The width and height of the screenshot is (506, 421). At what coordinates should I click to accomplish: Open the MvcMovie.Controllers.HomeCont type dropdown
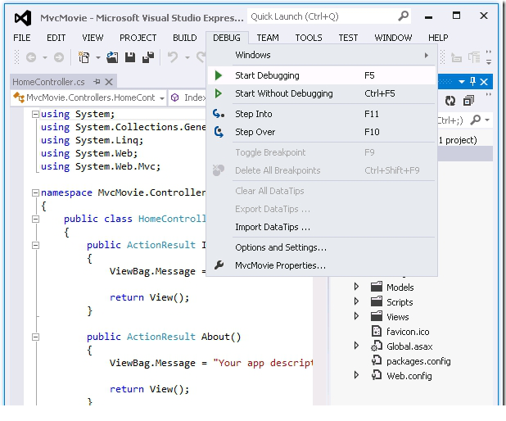162,97
